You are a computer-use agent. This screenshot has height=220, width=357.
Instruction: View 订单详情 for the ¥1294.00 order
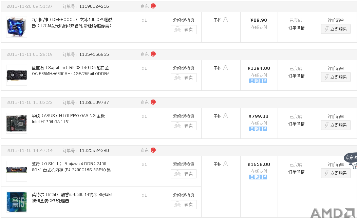tap(296, 76)
